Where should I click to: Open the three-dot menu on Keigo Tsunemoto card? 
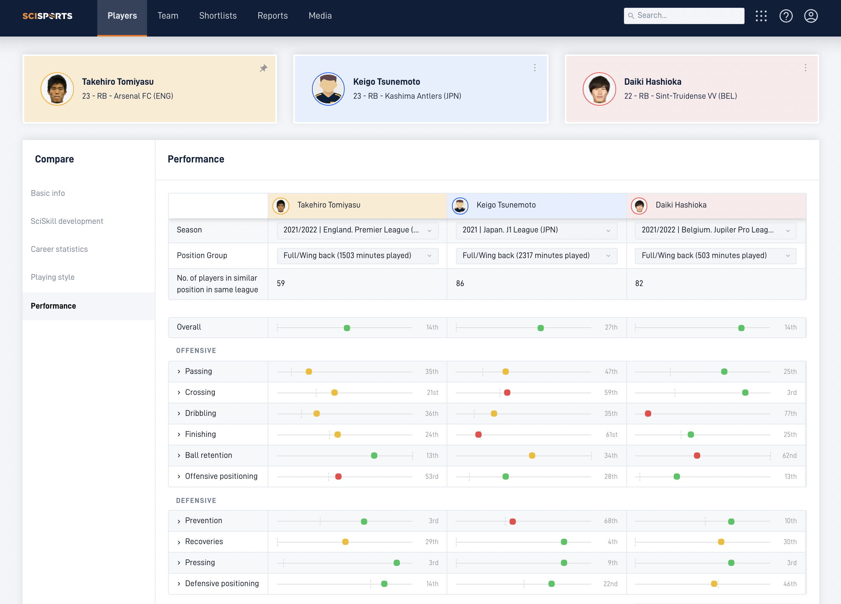pyautogui.click(x=535, y=68)
